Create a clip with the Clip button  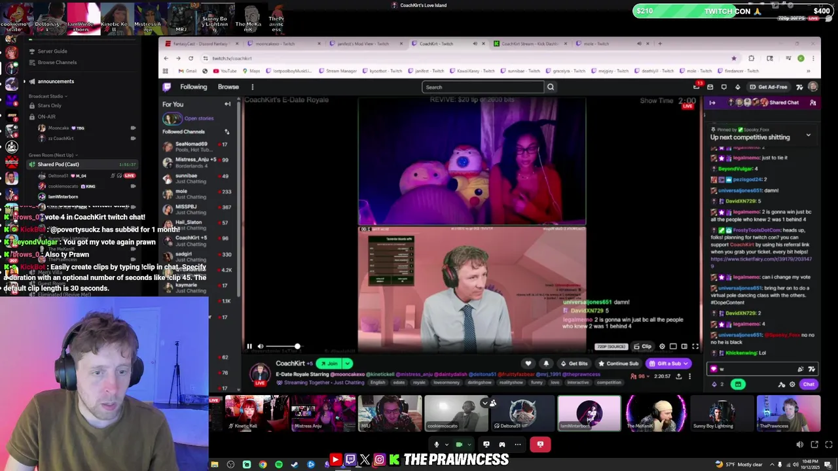pyautogui.click(x=643, y=346)
